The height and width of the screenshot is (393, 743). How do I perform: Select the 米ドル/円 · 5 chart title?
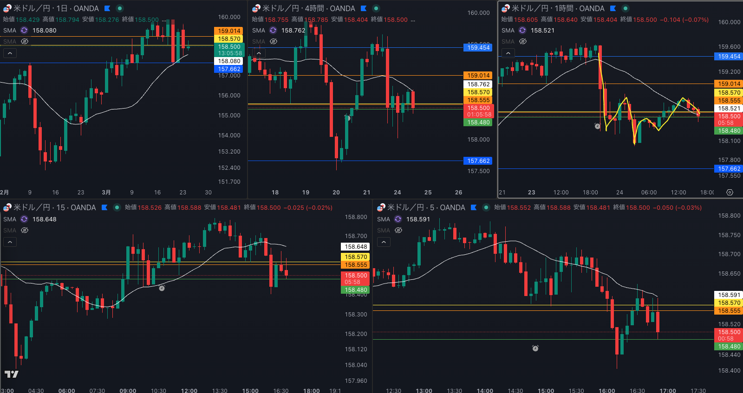click(426, 207)
